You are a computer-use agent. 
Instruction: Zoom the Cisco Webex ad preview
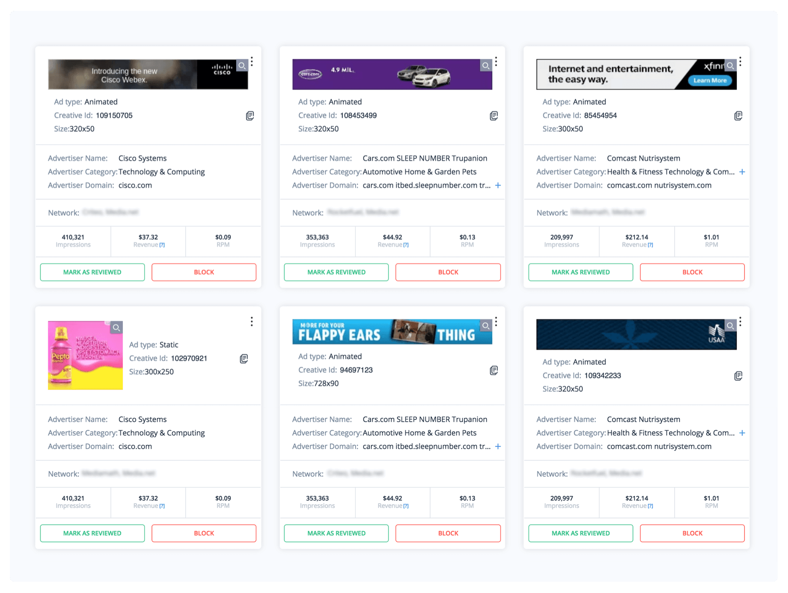coord(242,65)
